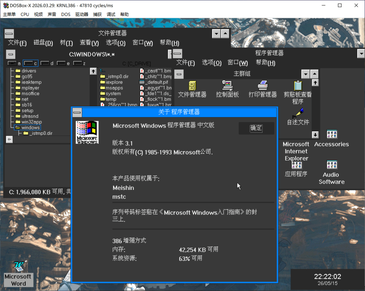365x291 pixels.
Task: Open 选项(O) menu in Program Manager
Action: [x=212, y=63]
